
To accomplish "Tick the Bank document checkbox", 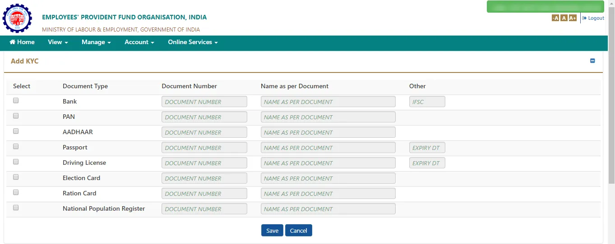I will tap(16, 100).
